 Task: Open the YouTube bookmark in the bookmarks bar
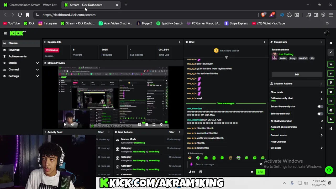click(11, 23)
